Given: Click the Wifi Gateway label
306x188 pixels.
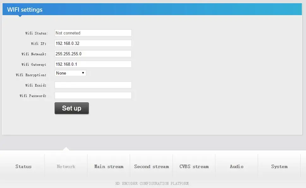Looking at the screenshot, I should (34, 64).
